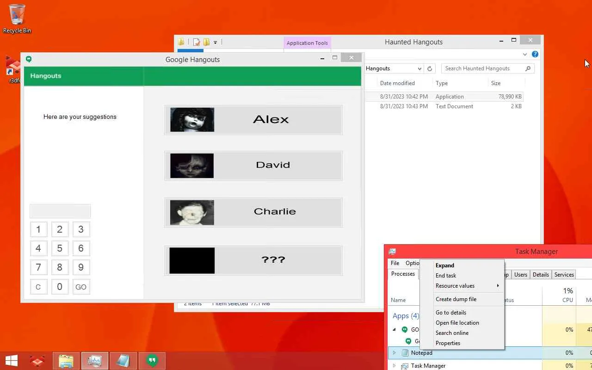592x370 pixels.
Task: Click the keypad number display field
Action: pyautogui.click(x=60, y=211)
